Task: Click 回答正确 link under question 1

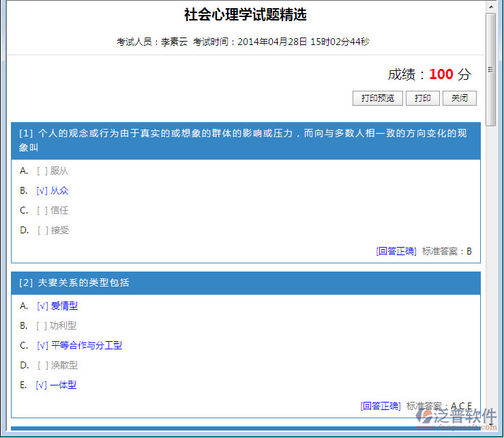Action: point(396,251)
